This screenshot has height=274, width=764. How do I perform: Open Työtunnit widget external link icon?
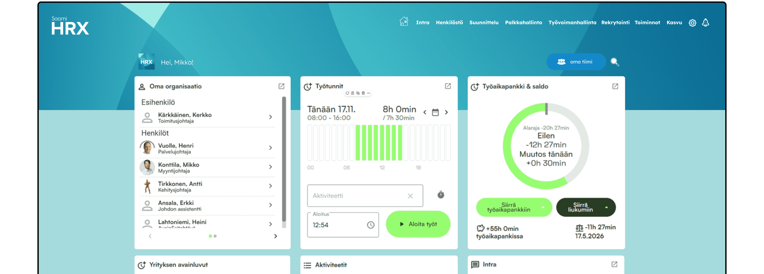(448, 86)
